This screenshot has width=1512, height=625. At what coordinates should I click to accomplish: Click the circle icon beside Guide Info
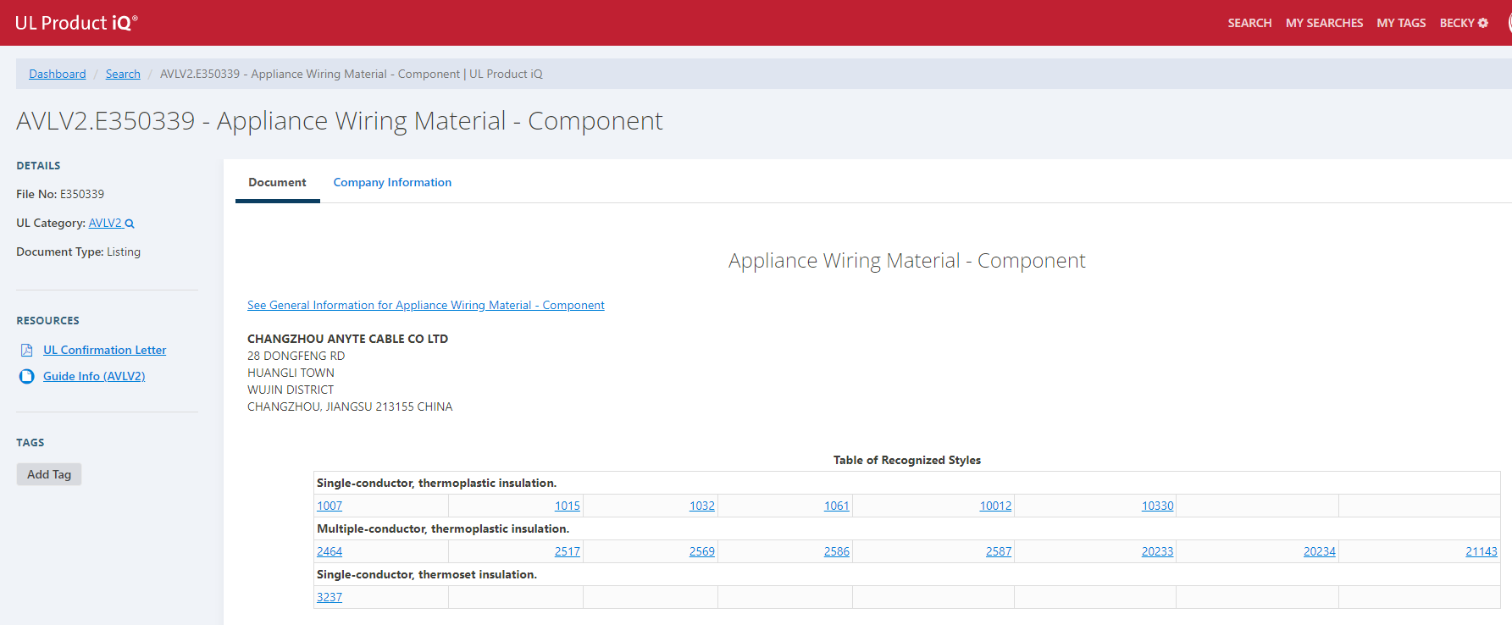point(26,376)
